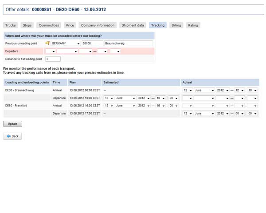Open Frankfurt Actual departure day dropdown

click(188, 113)
